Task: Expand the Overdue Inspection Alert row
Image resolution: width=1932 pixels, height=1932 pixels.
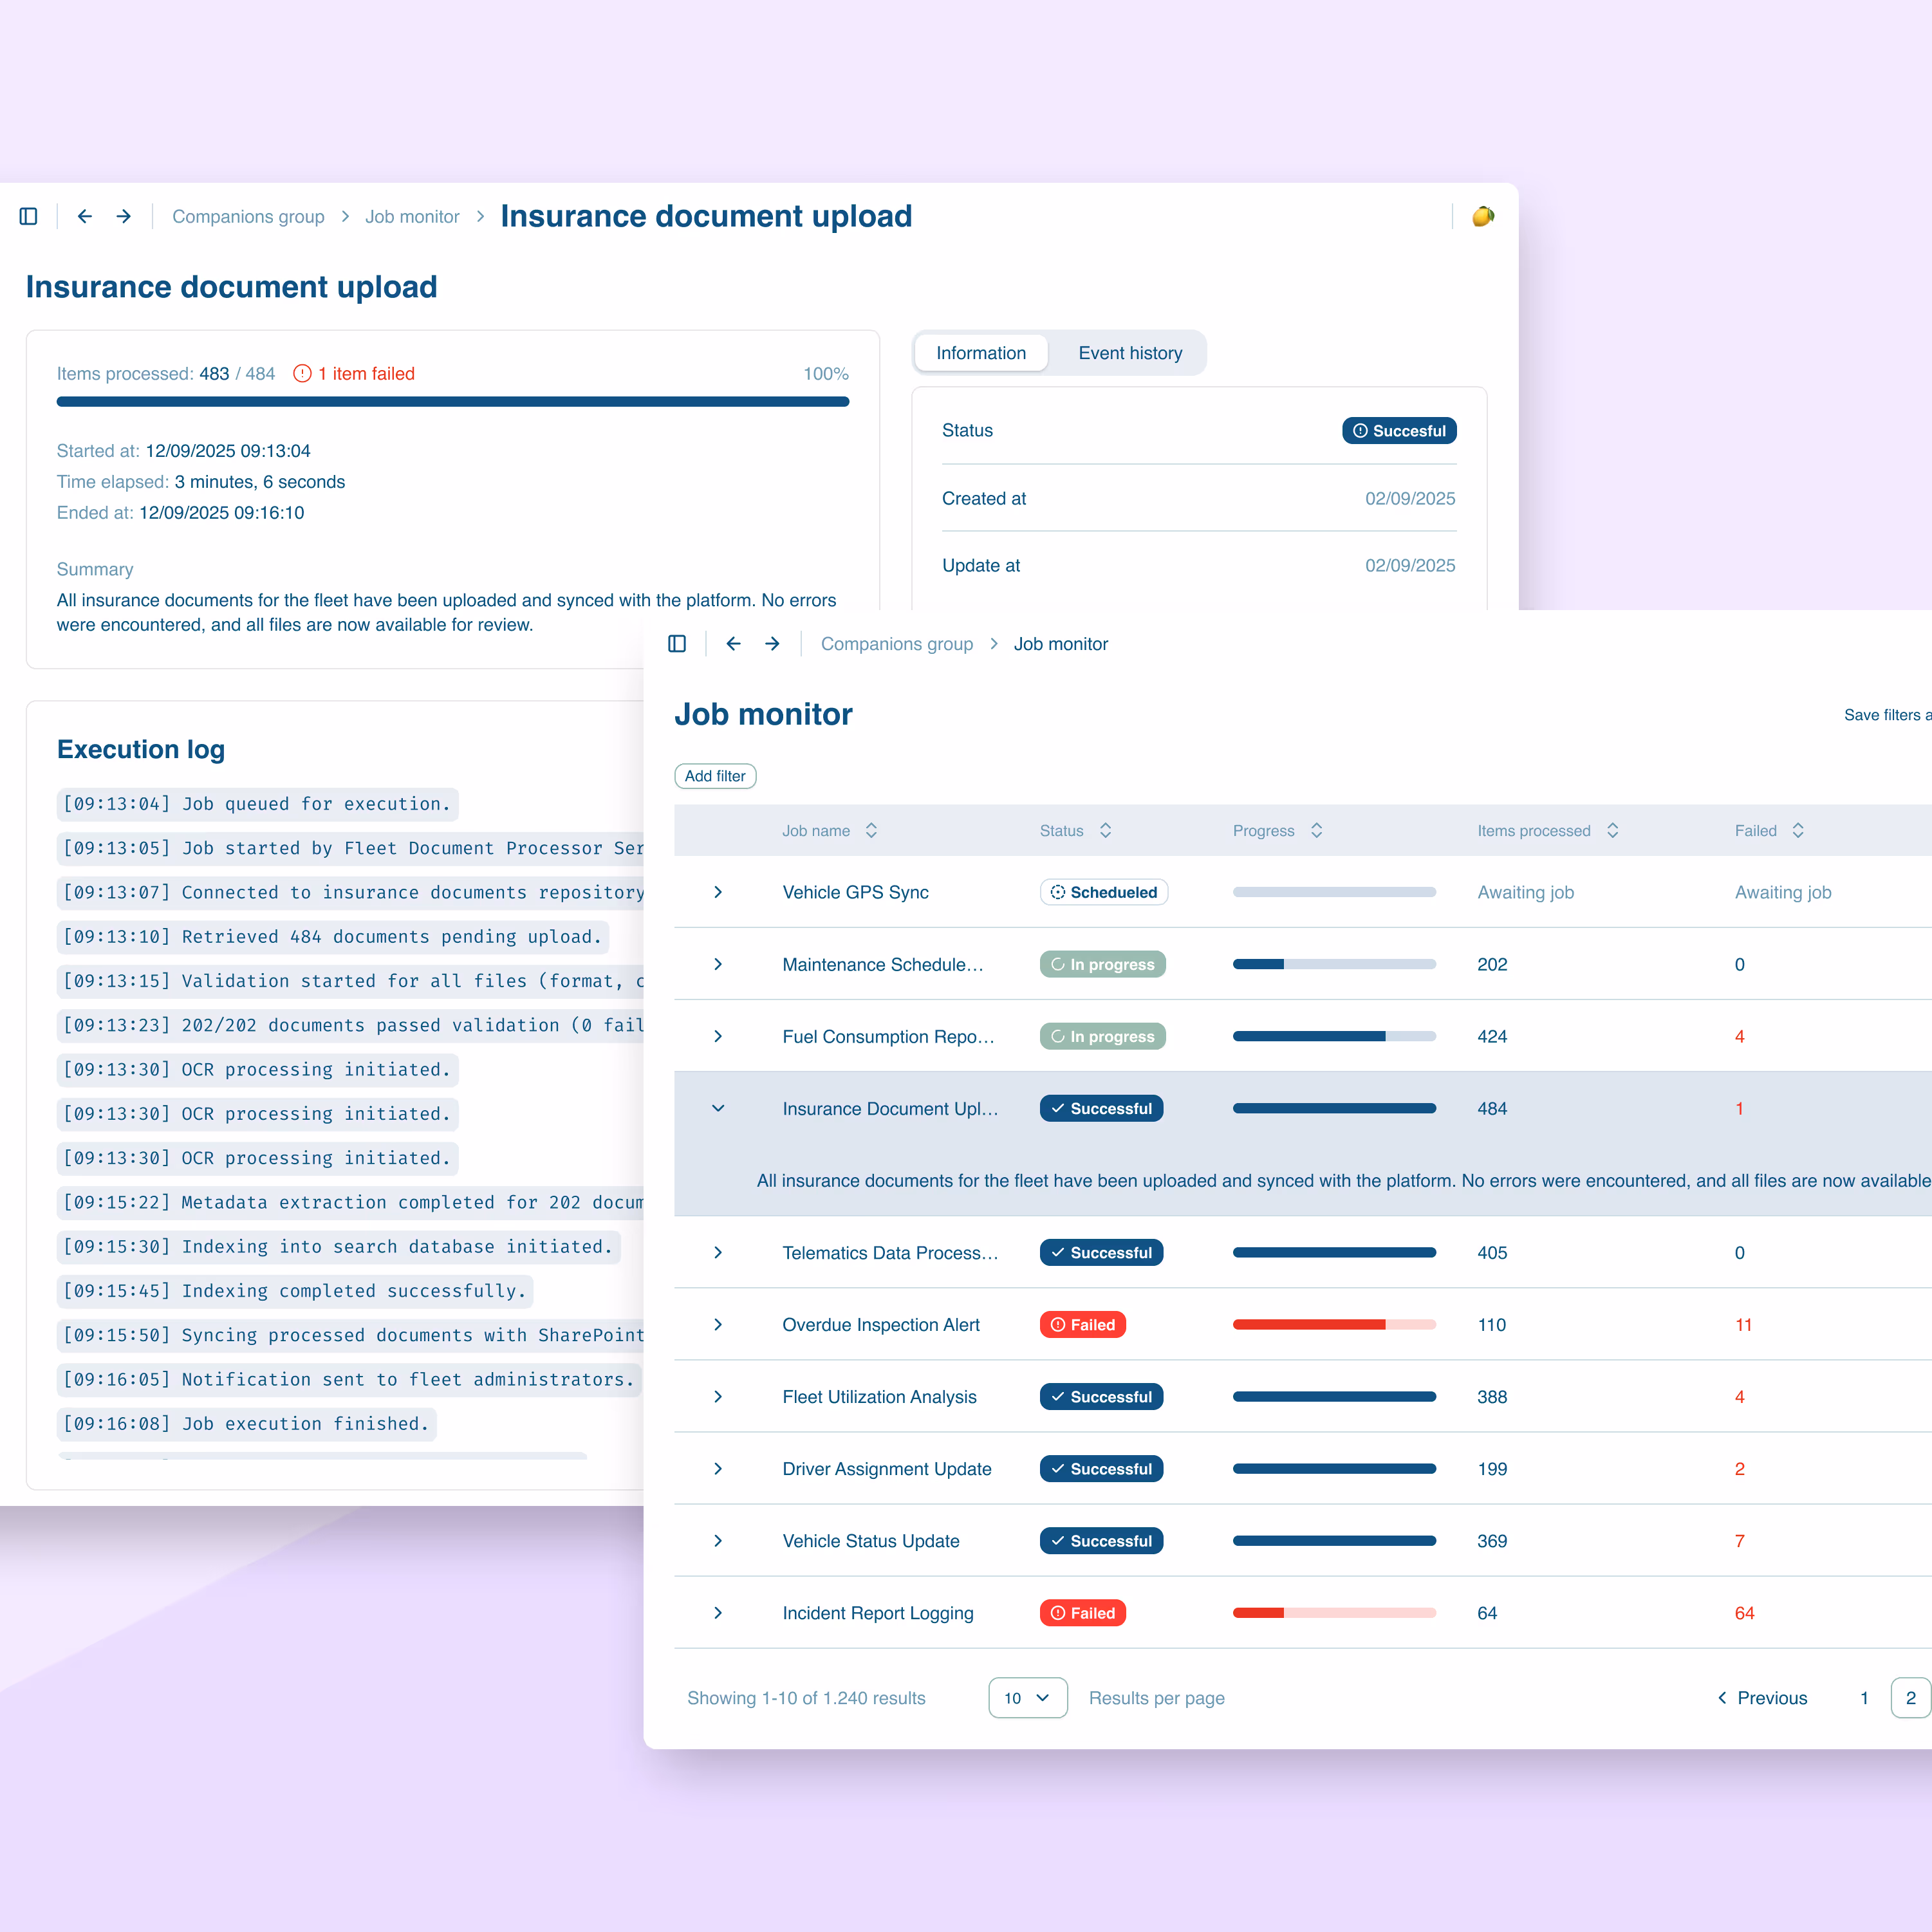Action: [718, 1325]
